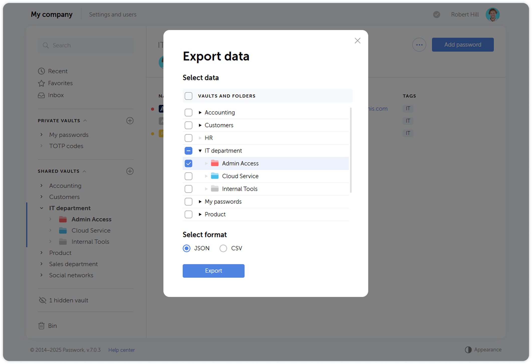Open the Help center
Viewport: 532px width, 364px height.
coord(121,350)
